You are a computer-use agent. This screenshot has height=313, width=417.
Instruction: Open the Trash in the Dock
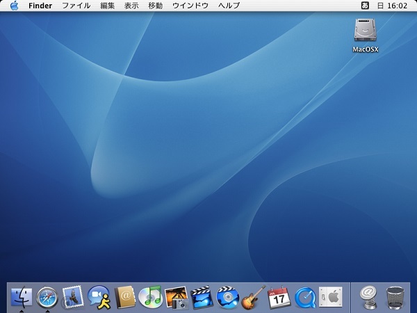click(x=395, y=298)
